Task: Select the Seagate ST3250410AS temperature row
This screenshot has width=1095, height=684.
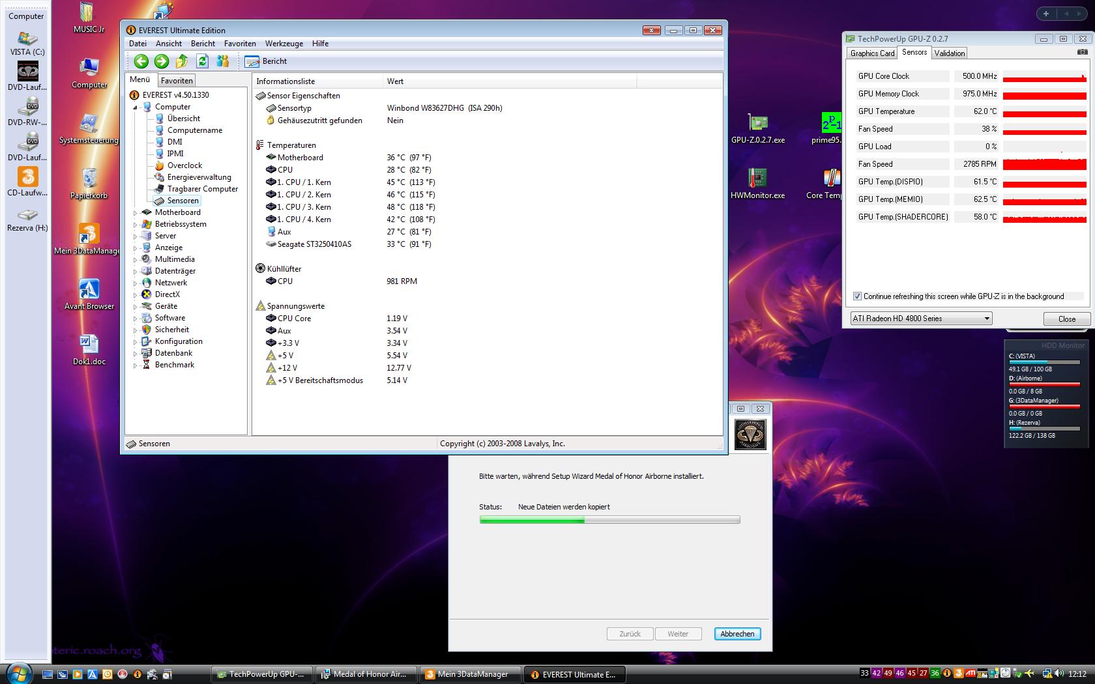Action: [349, 244]
